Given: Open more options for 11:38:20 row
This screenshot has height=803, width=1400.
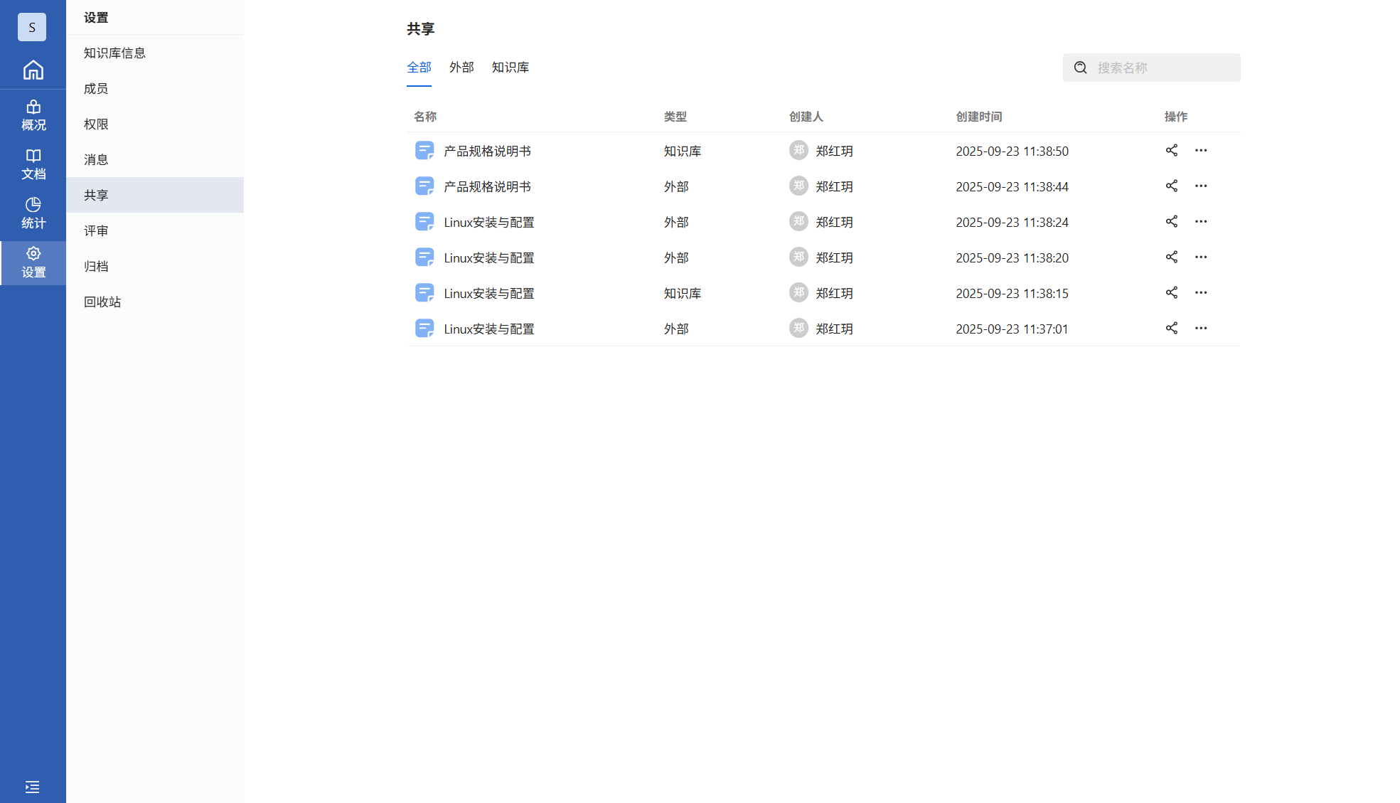Looking at the screenshot, I should pos(1200,257).
